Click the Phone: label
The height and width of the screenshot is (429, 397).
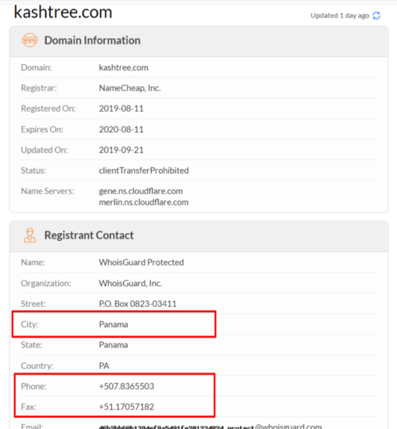33,386
